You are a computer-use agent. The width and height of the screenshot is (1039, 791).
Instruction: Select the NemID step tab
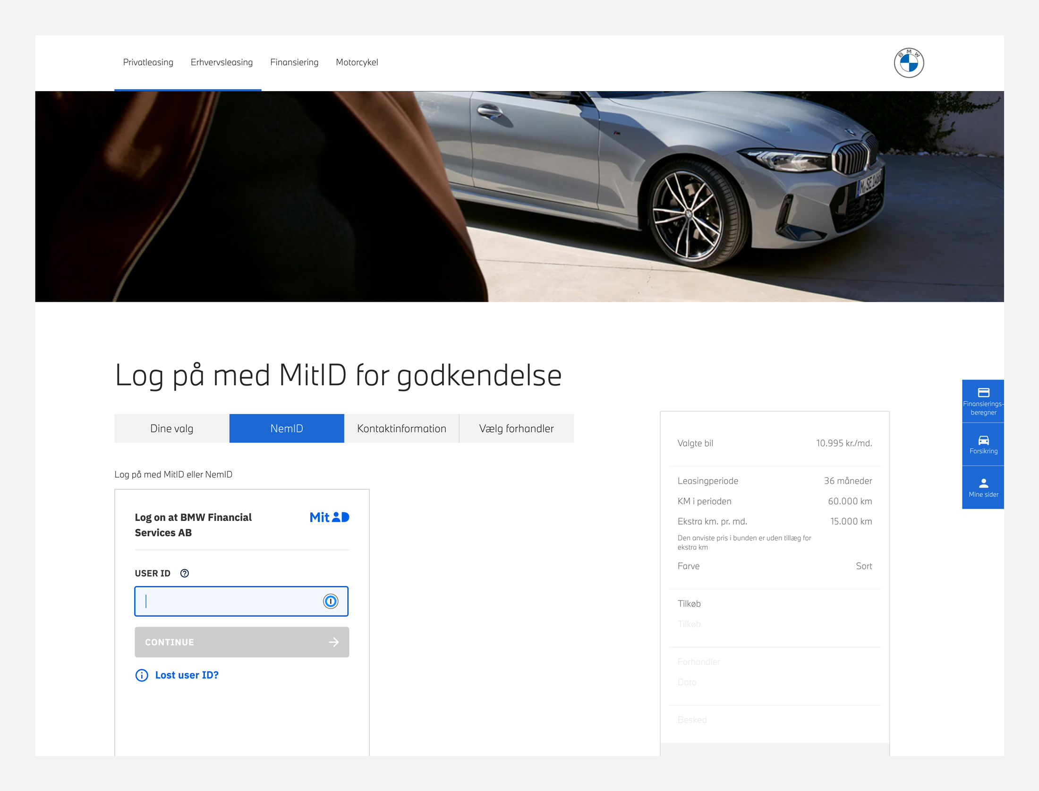(287, 428)
